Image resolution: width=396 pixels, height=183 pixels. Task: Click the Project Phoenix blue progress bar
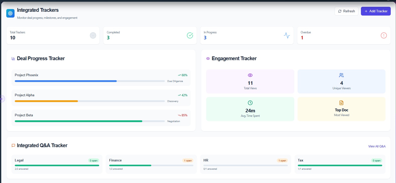tap(66, 81)
